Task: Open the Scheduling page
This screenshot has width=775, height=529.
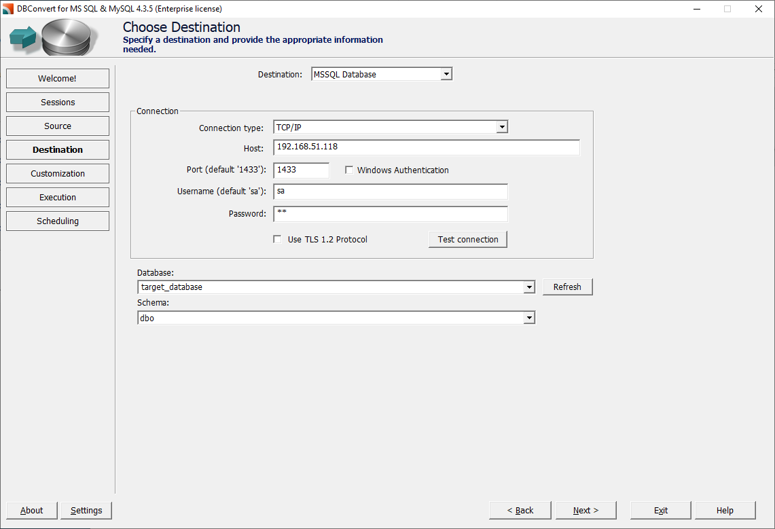Action: pos(57,221)
